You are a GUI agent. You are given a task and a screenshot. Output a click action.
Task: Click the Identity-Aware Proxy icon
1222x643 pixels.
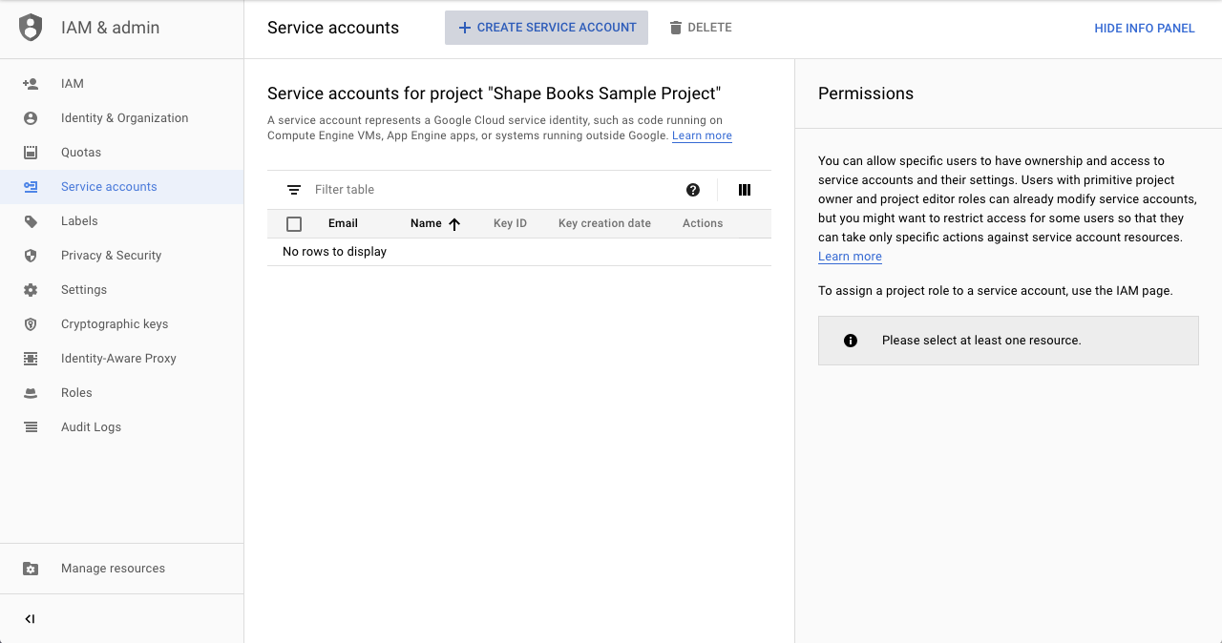pyautogui.click(x=31, y=359)
